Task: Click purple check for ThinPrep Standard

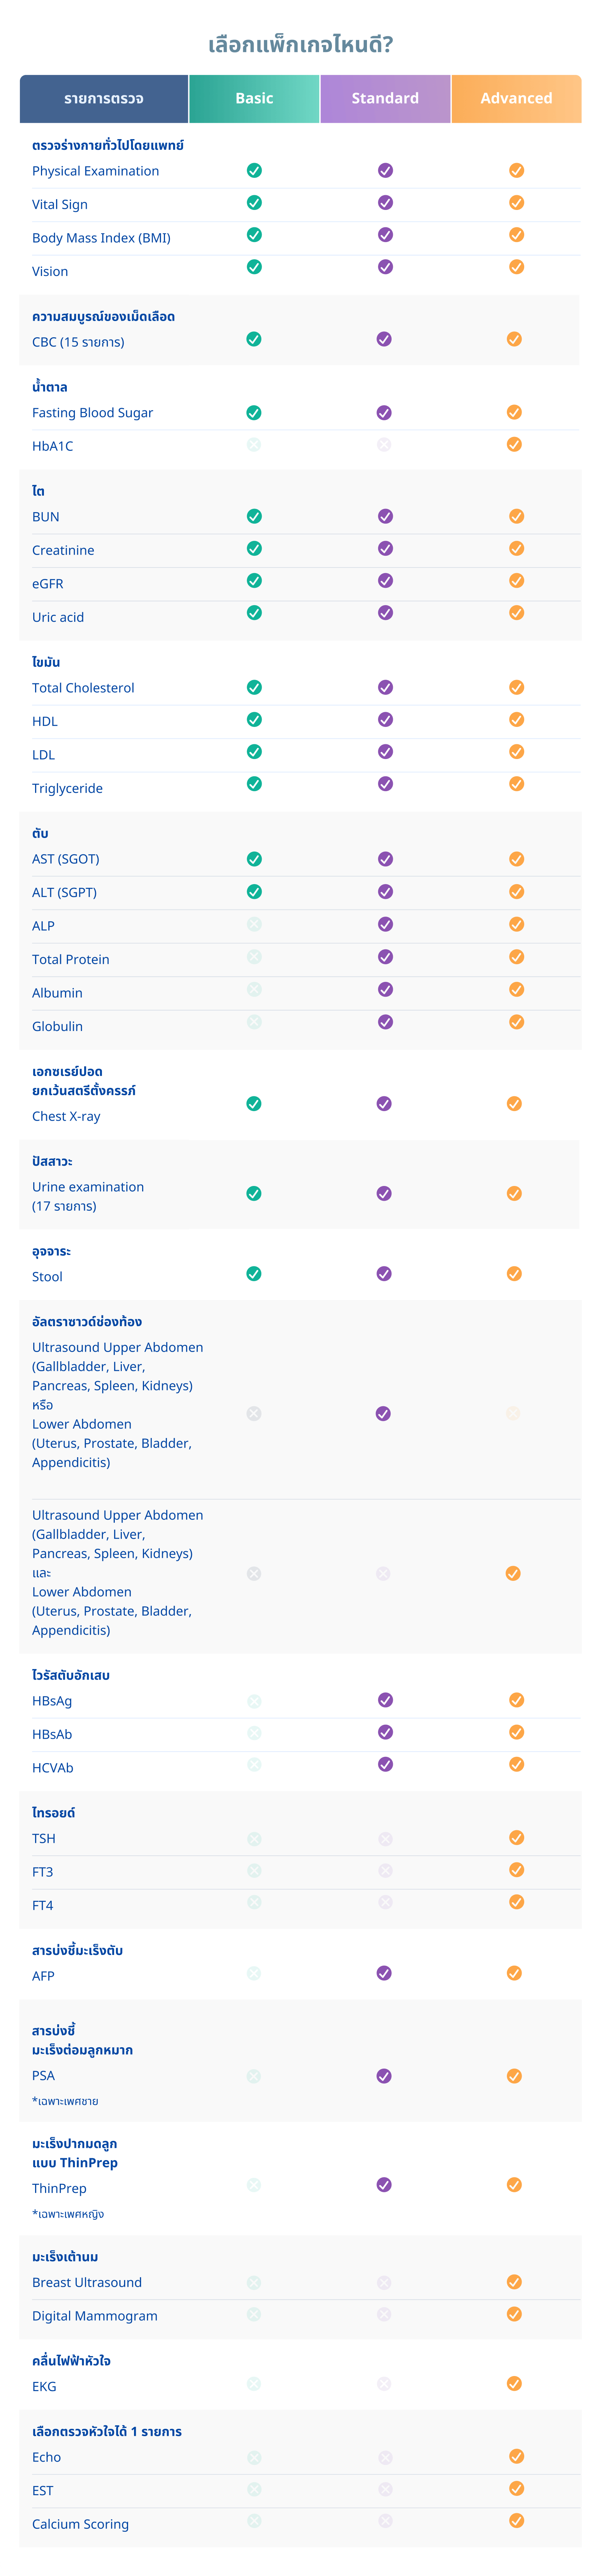Action: [384, 2184]
